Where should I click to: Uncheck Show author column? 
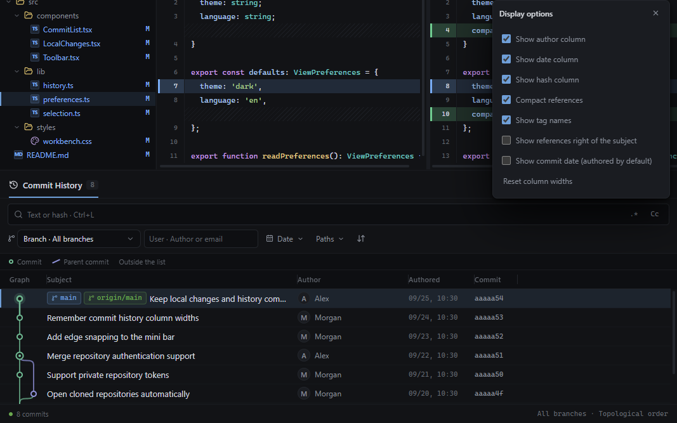[x=506, y=39]
